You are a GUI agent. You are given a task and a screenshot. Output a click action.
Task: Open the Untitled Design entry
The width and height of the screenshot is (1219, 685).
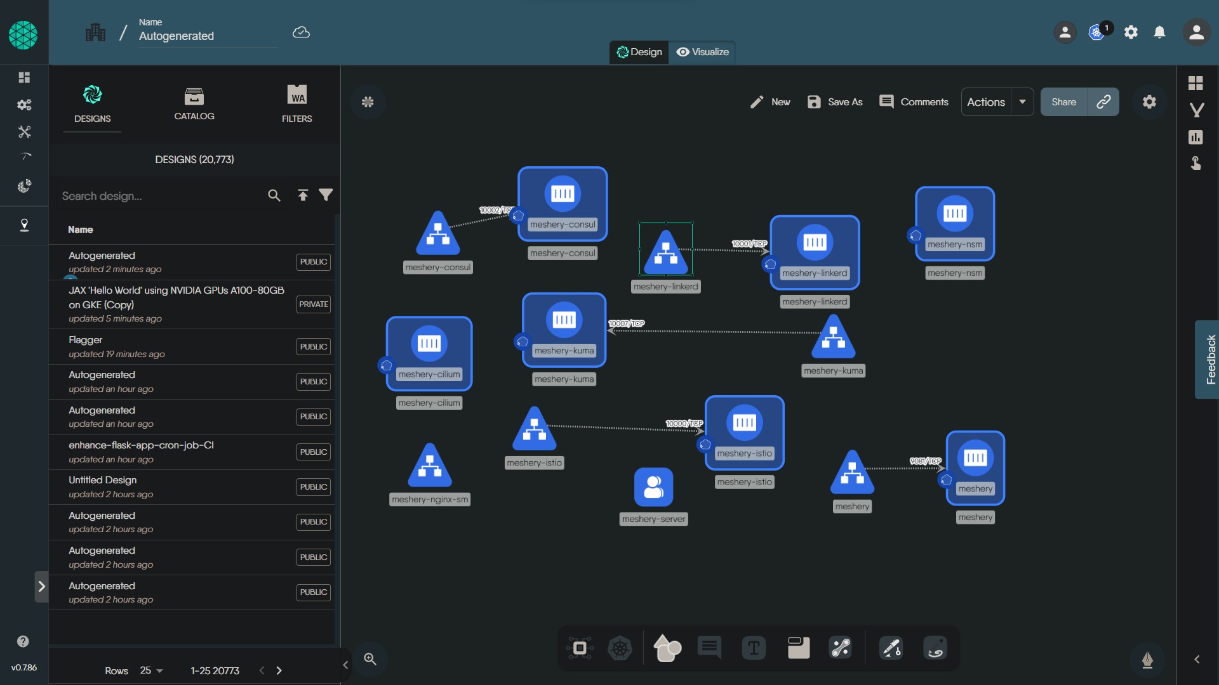coord(191,487)
